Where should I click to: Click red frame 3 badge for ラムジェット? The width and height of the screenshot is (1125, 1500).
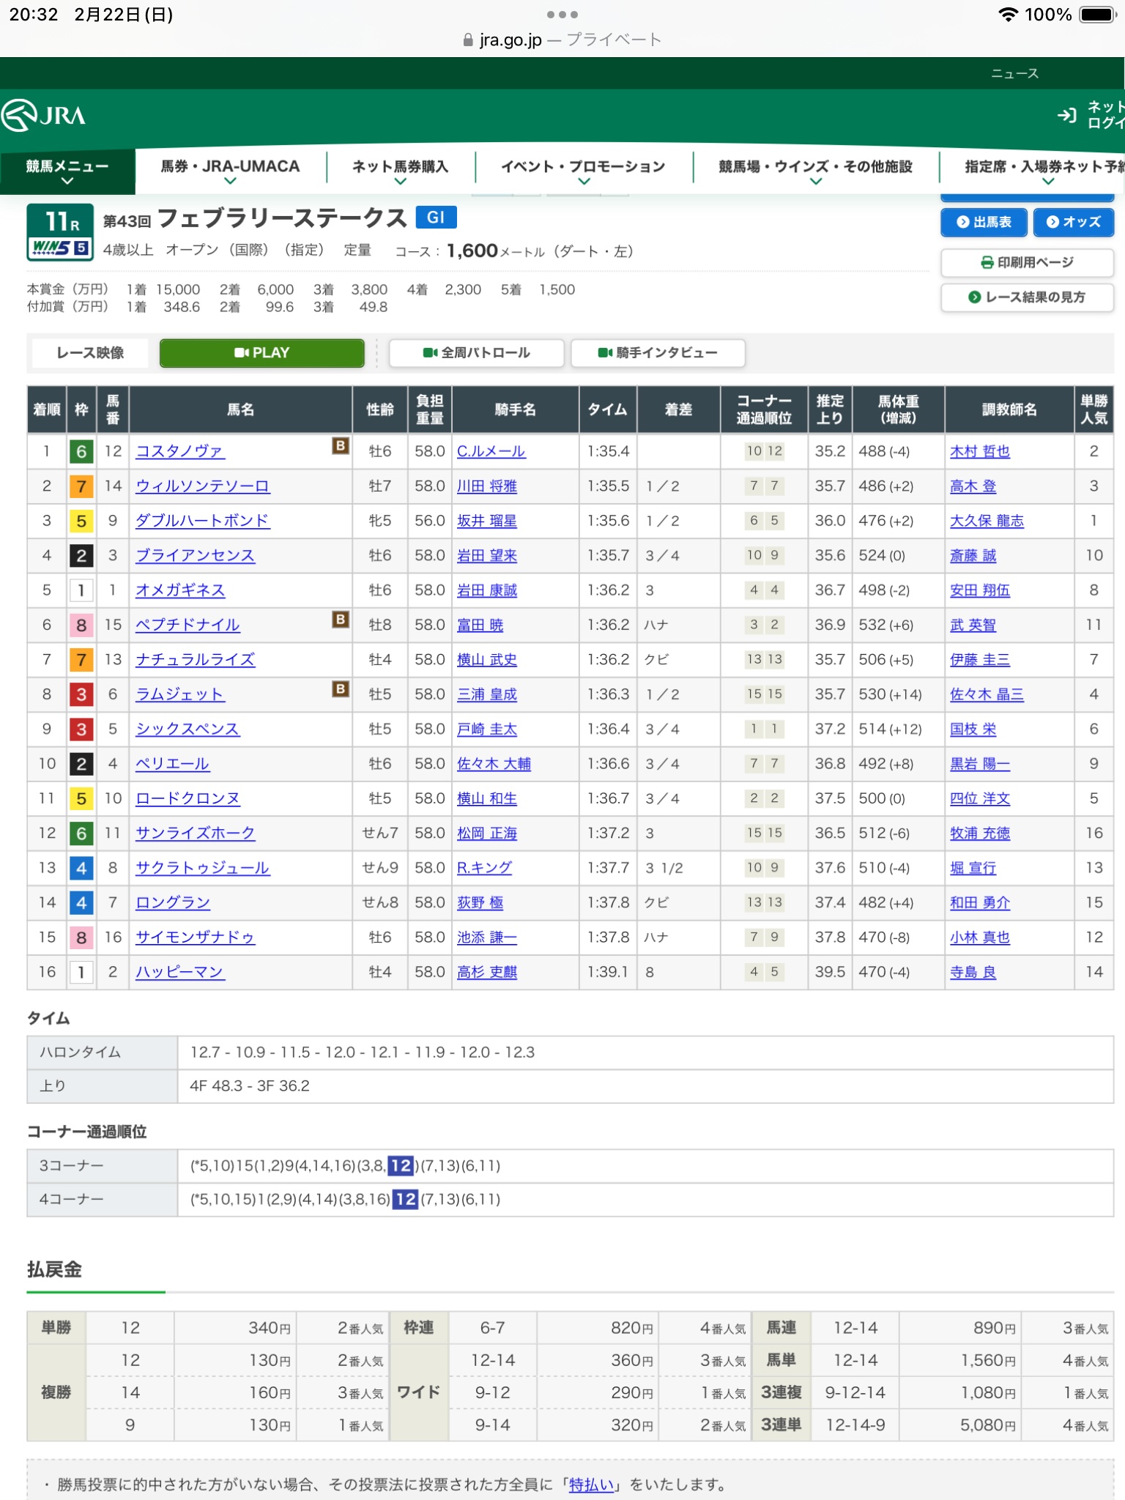pos(81,694)
